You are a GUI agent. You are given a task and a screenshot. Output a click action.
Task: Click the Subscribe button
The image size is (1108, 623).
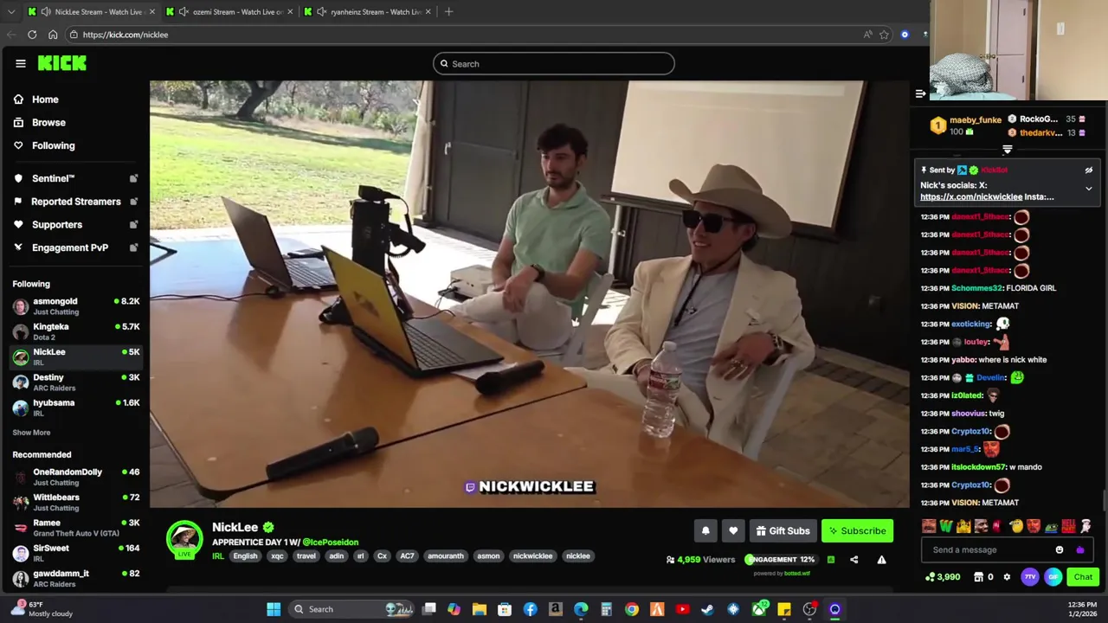click(857, 531)
